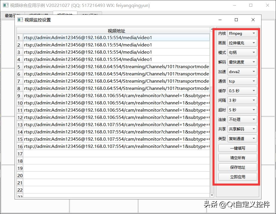Expand the 模式 dropdown showing 句柄
Image resolution: width=276 pixels, height=214 pixels.
tap(242, 52)
